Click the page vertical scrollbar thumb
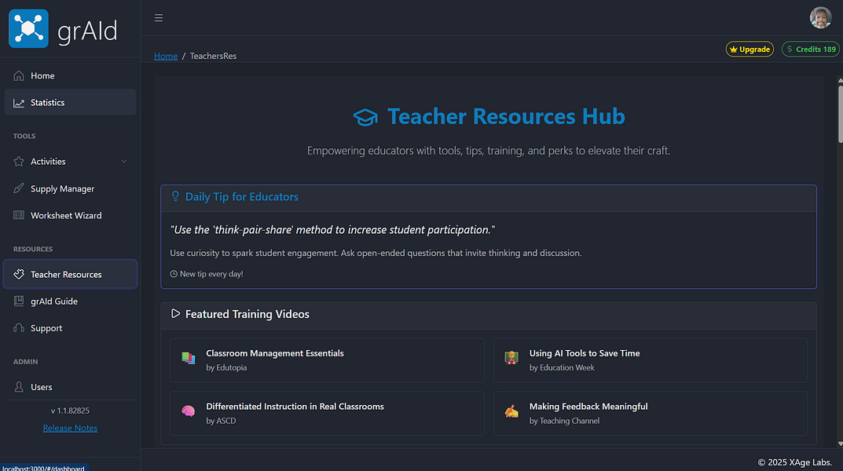The image size is (843, 471). [x=840, y=114]
